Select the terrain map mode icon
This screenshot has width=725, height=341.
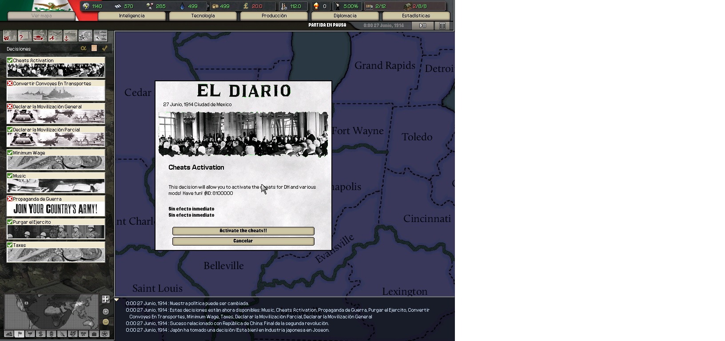coord(9,334)
